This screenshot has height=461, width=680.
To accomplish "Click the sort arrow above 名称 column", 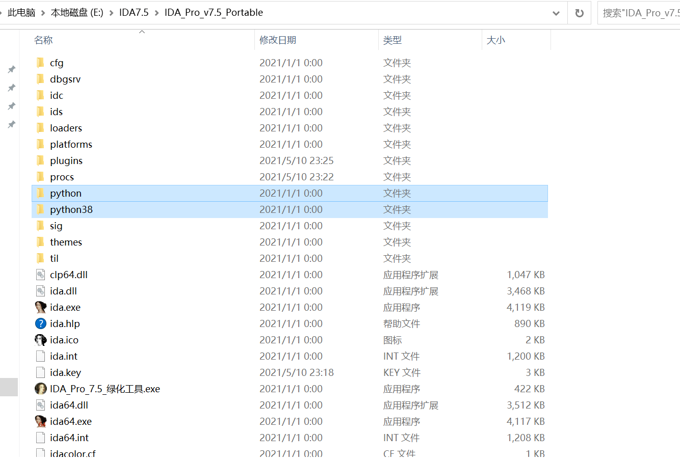I will pos(142,32).
